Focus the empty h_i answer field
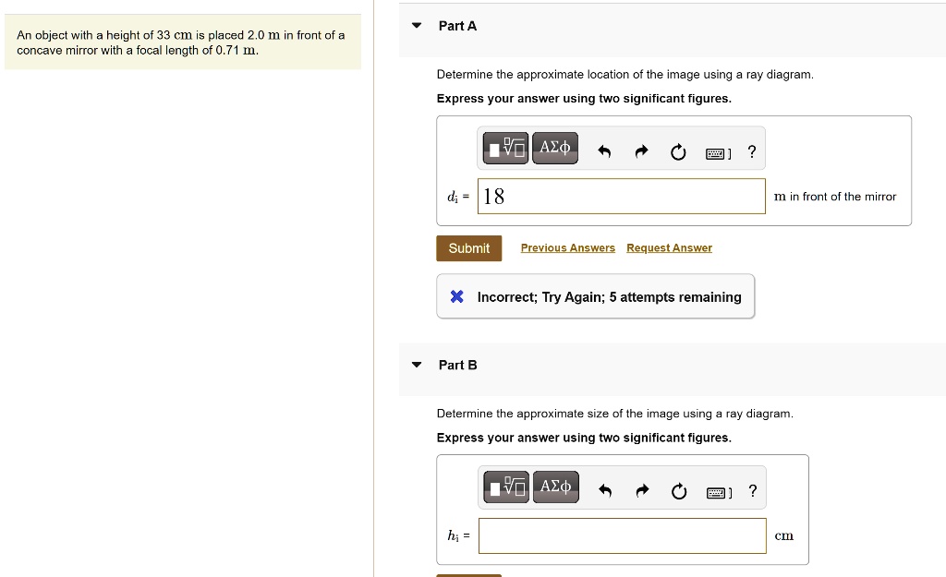 pyautogui.click(x=623, y=535)
